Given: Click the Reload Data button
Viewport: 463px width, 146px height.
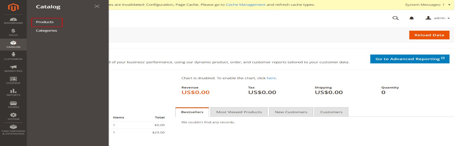Looking at the screenshot, I should [429, 35].
